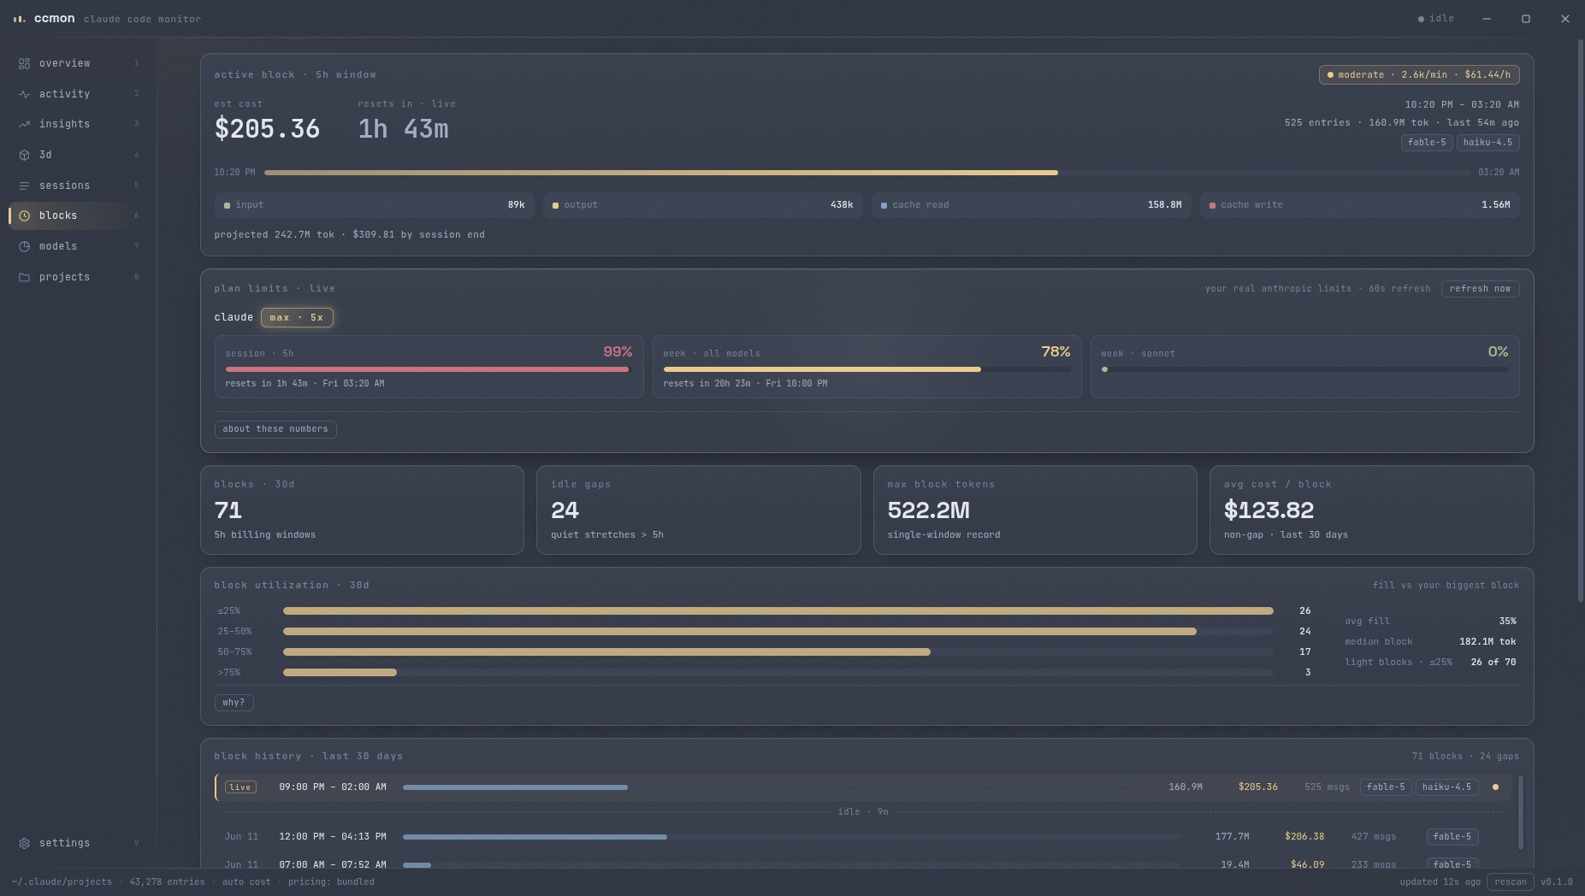Click the 78% week percentage

(x=1056, y=352)
